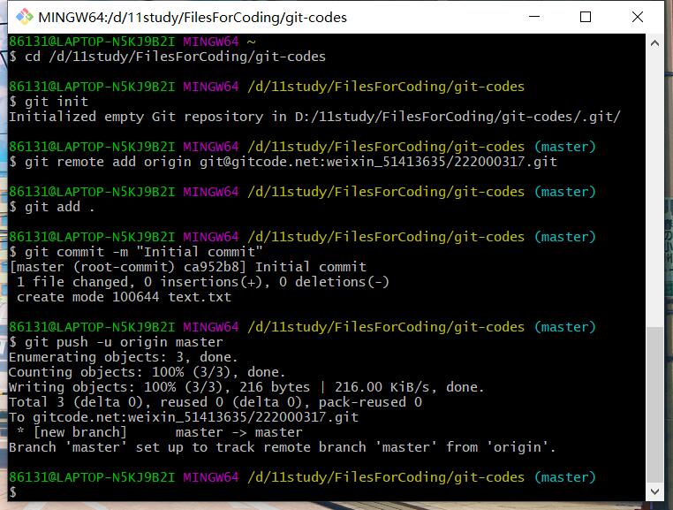Click the 'git push -u origin master' command
Image resolution: width=673 pixels, height=510 pixels.
116,342
